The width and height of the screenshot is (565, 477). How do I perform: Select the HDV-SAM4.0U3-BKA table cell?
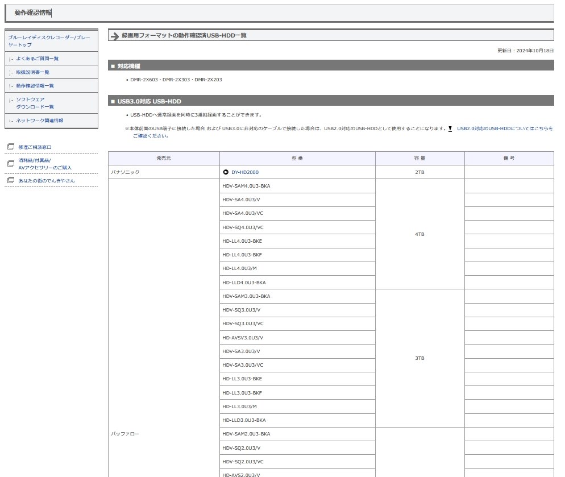coord(246,186)
